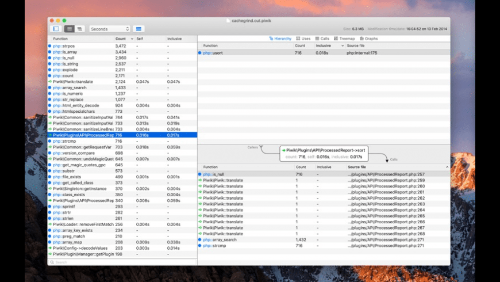Click blue dot icon beside php::usort

point(199,53)
